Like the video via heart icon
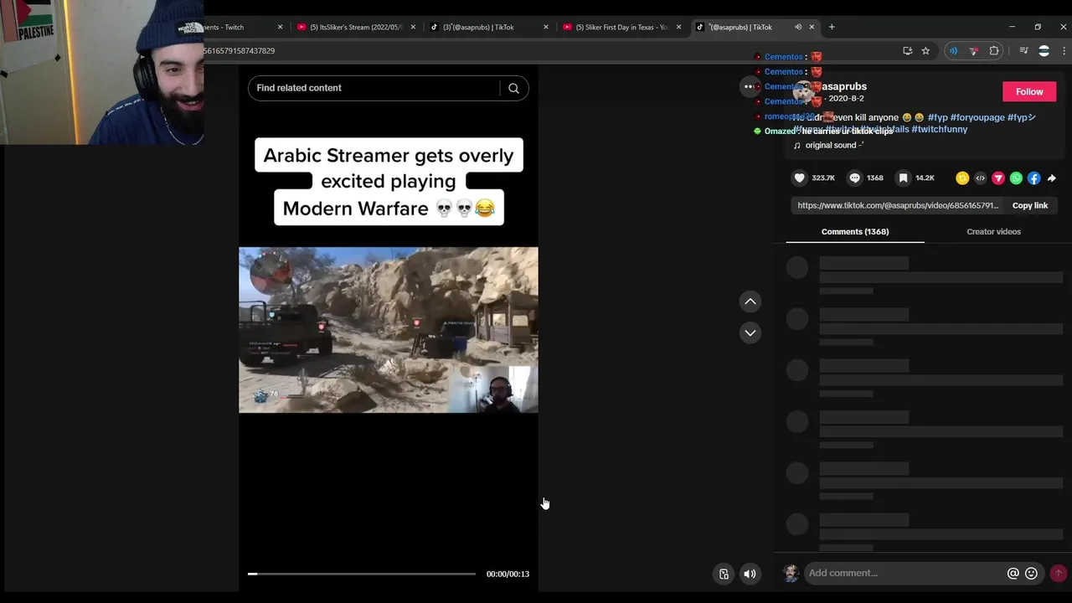Screen dimensions: 1072x603 point(799,178)
